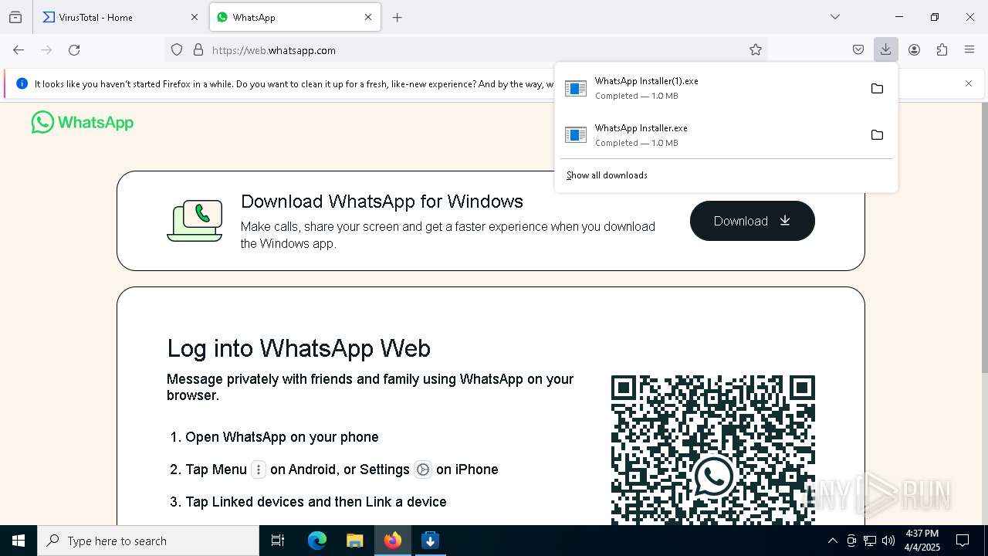Open File Explorer from taskbar
Screen dimensions: 988x556
click(354, 541)
